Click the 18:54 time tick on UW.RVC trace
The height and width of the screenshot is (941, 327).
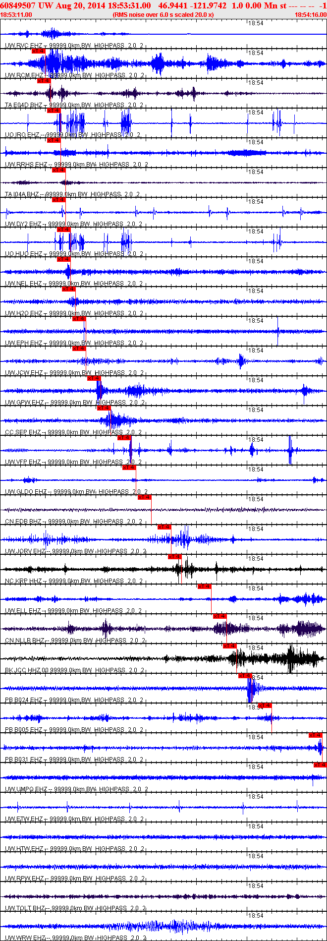click(x=256, y=23)
